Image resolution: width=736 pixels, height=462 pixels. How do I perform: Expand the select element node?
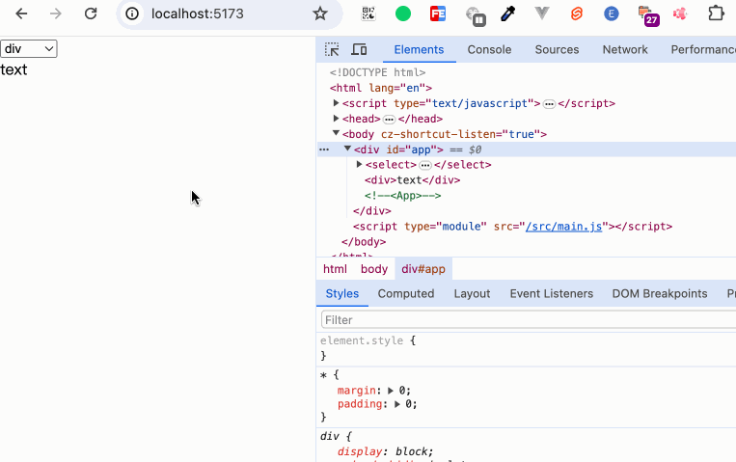click(360, 165)
